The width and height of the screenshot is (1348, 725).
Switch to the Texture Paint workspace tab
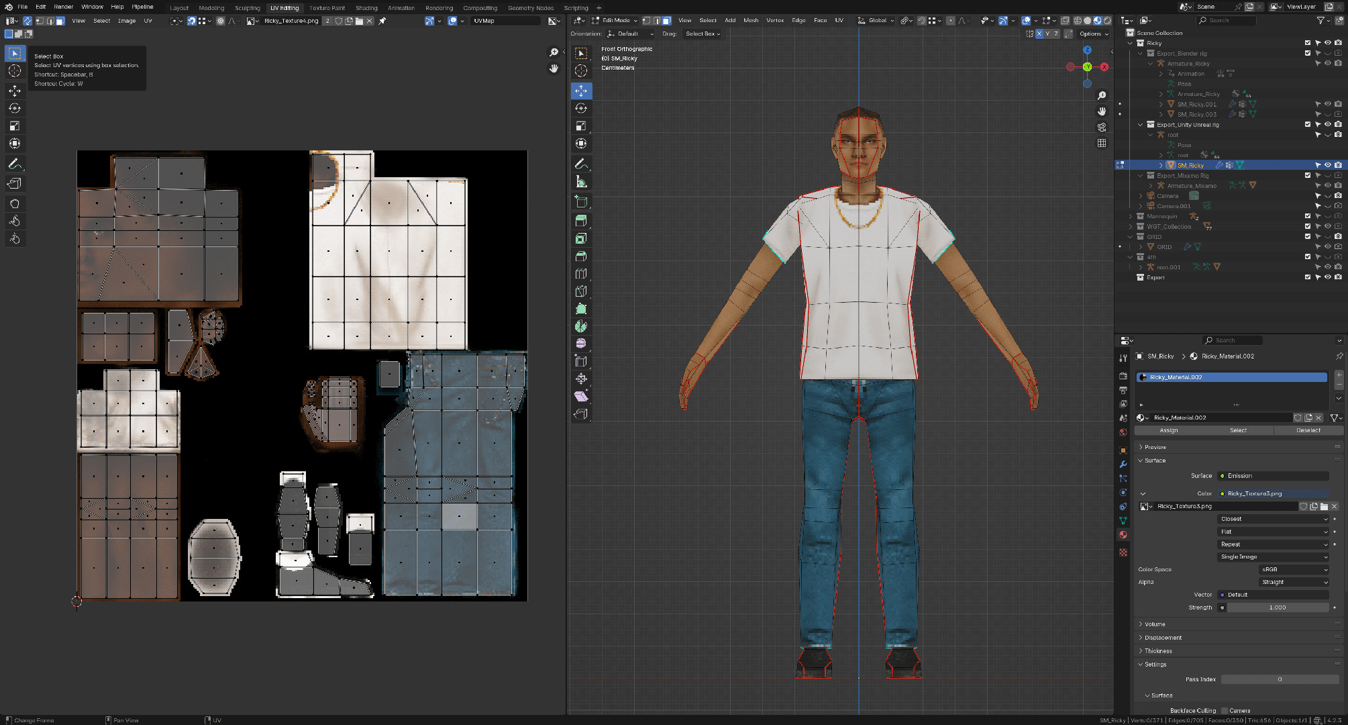327,8
